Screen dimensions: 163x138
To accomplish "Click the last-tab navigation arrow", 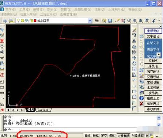I will pyautogui.click(x=22, y=110).
